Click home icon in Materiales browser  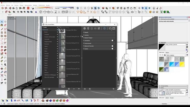[x=165, y=55]
